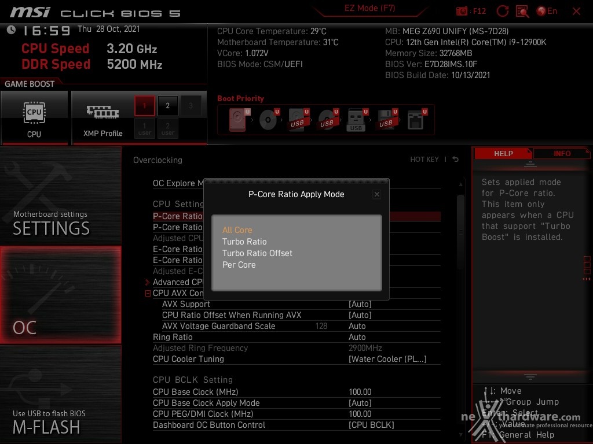The width and height of the screenshot is (593, 444).
Task: Select the highlighted P-Core Ratio Apply Mode row
Action: pos(296,216)
